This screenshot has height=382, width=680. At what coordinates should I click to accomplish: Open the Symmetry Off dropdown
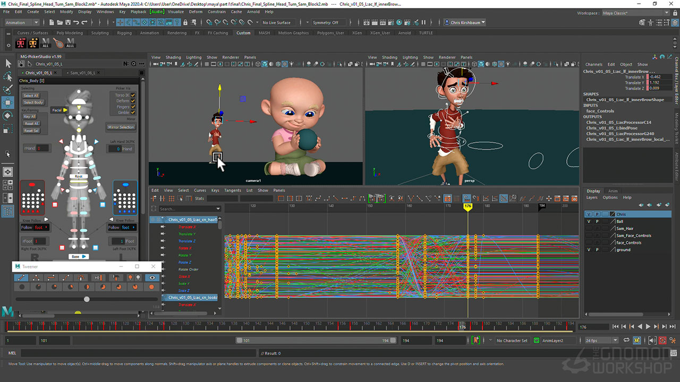(328, 22)
